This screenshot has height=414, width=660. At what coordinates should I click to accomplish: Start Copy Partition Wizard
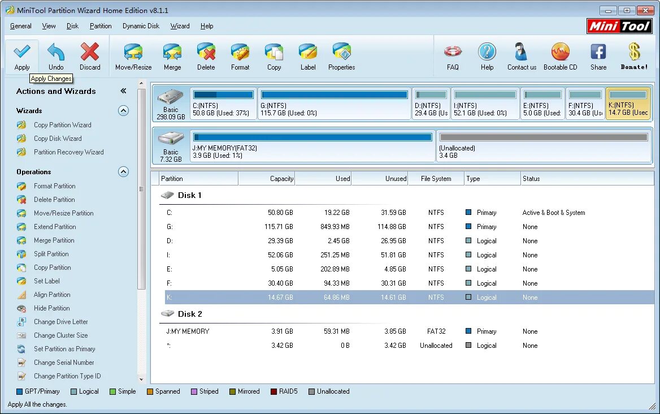click(x=62, y=124)
